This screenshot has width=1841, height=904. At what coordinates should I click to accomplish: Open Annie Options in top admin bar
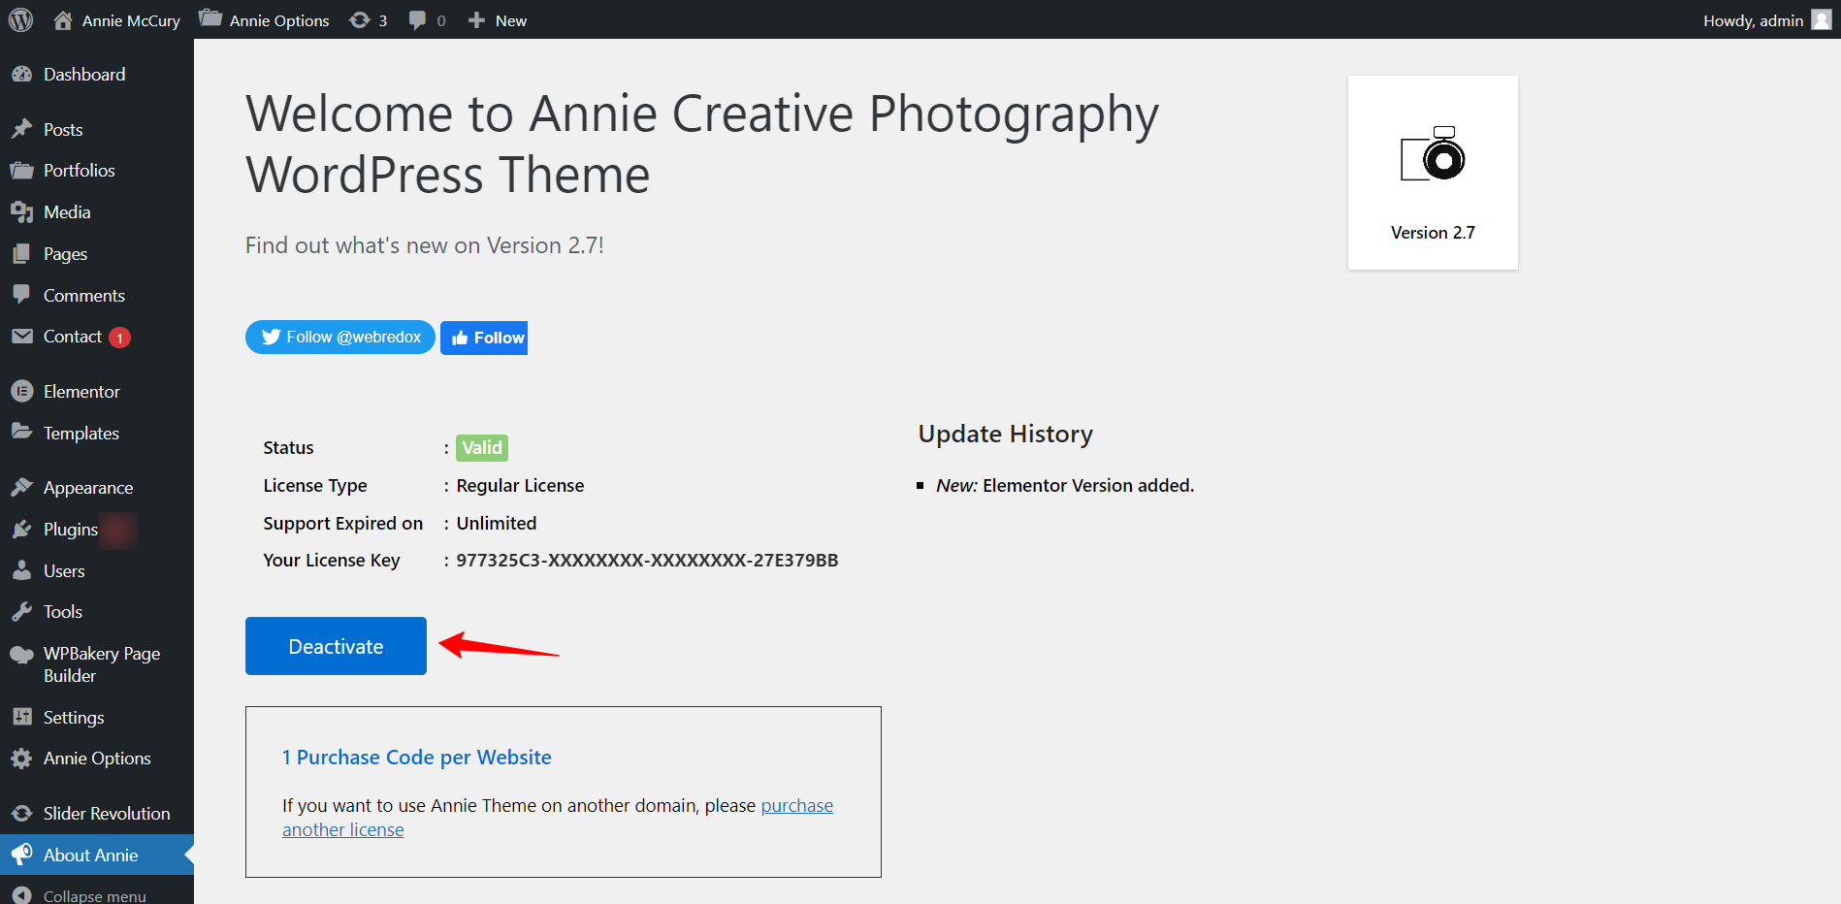point(264,20)
